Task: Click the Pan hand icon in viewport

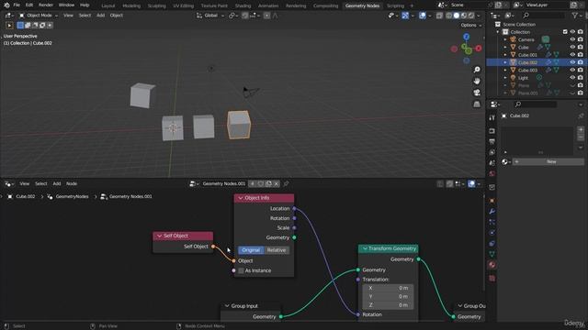Action: pyautogui.click(x=477, y=82)
